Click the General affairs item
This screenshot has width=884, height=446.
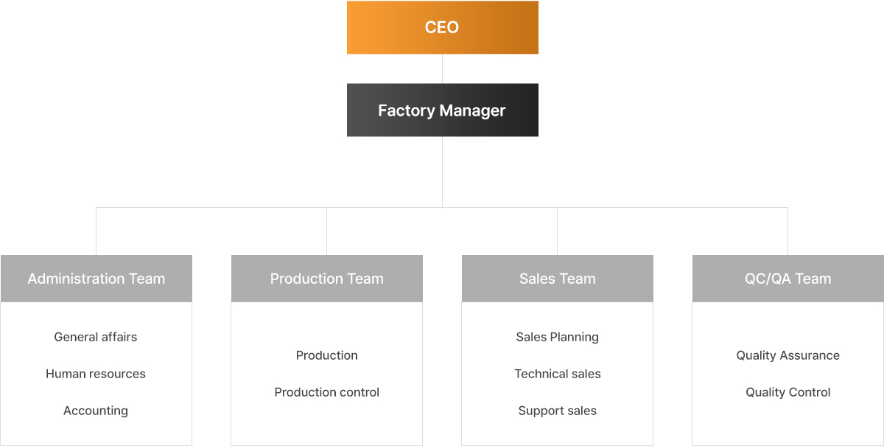pyautogui.click(x=96, y=337)
